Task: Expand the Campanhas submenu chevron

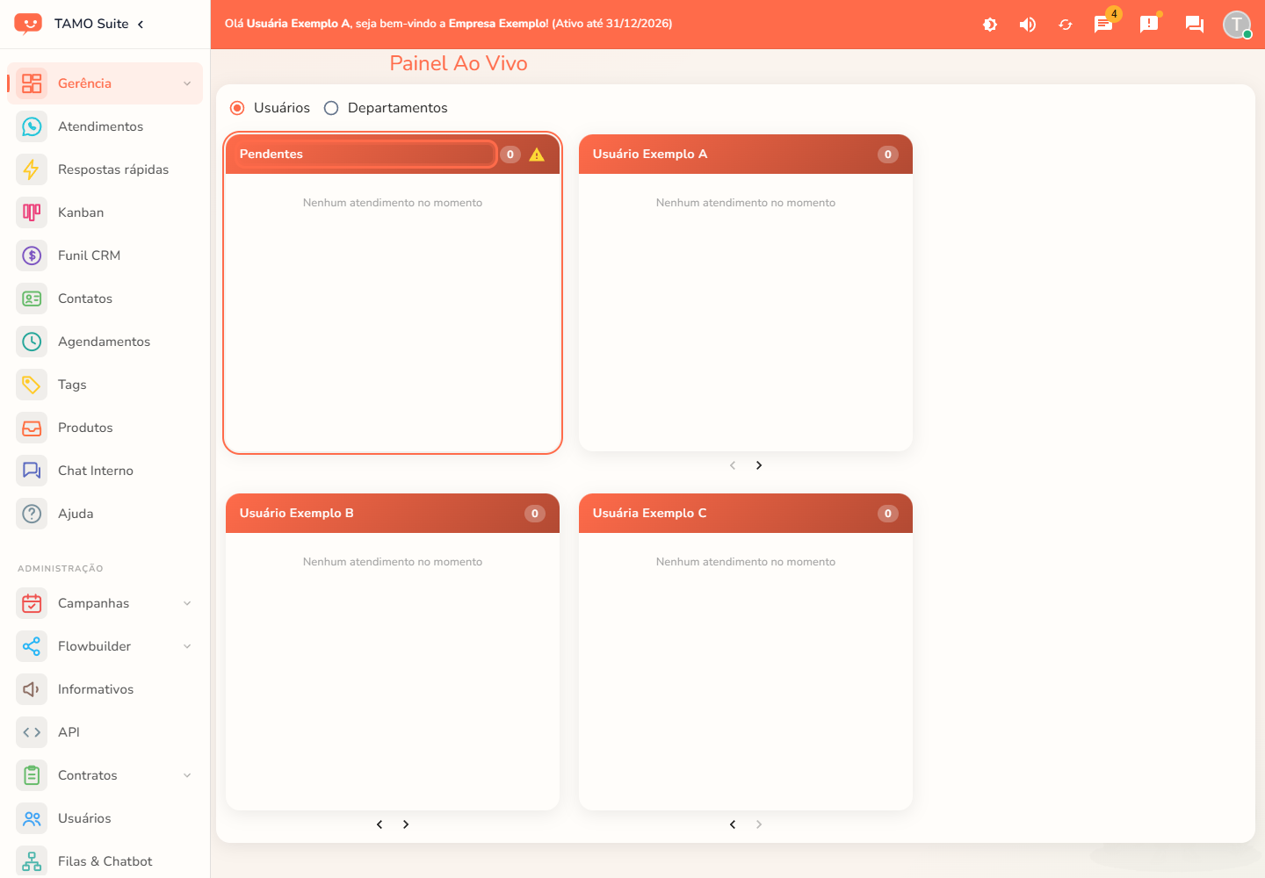Action: [187, 603]
